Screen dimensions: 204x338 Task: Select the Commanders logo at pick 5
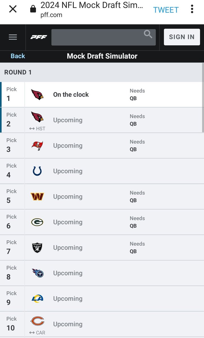[37, 196]
